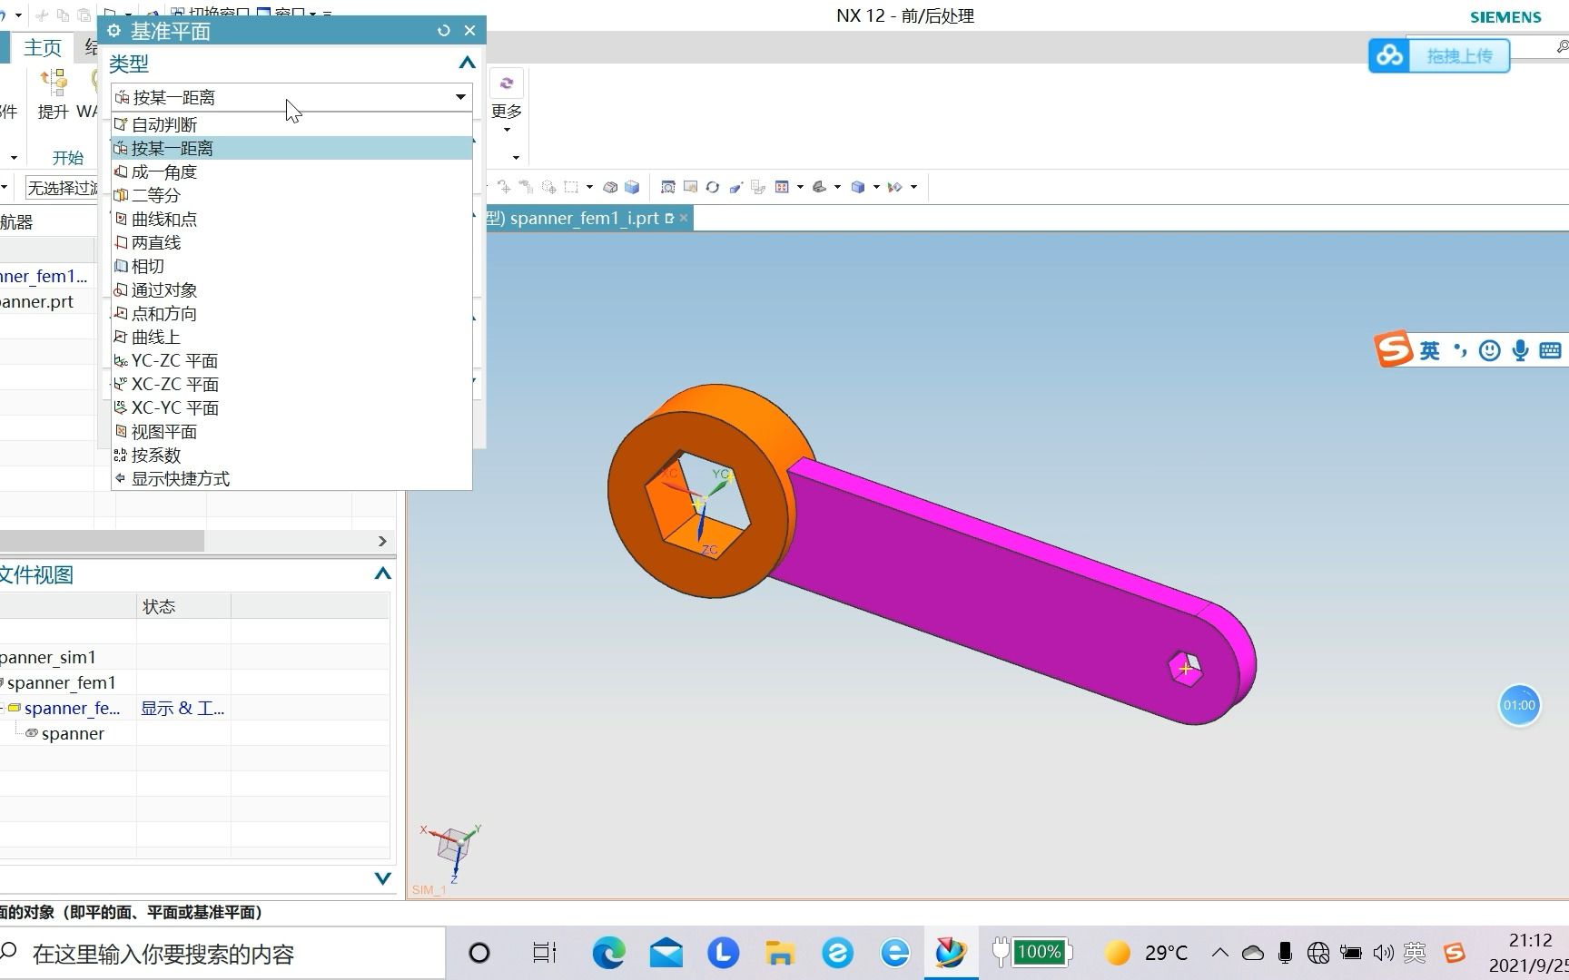This screenshot has height=980, width=1569.
Task: Choose 成一角度 plane type
Action: (x=291, y=171)
